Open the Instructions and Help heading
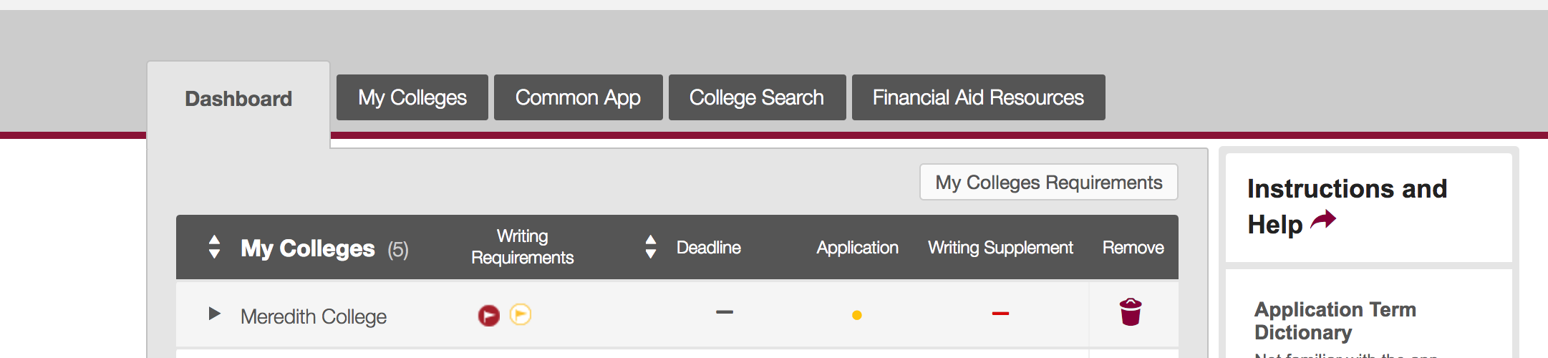 [x=1347, y=206]
